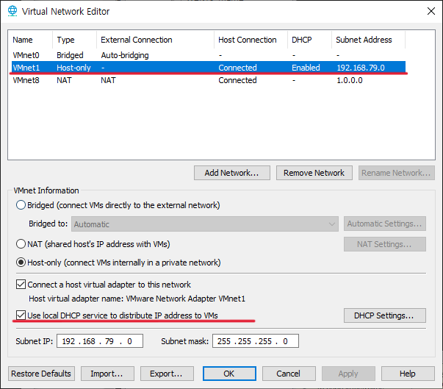Close the Virtual Network Editor window
Screen dimensions: 443x389
point(431,11)
